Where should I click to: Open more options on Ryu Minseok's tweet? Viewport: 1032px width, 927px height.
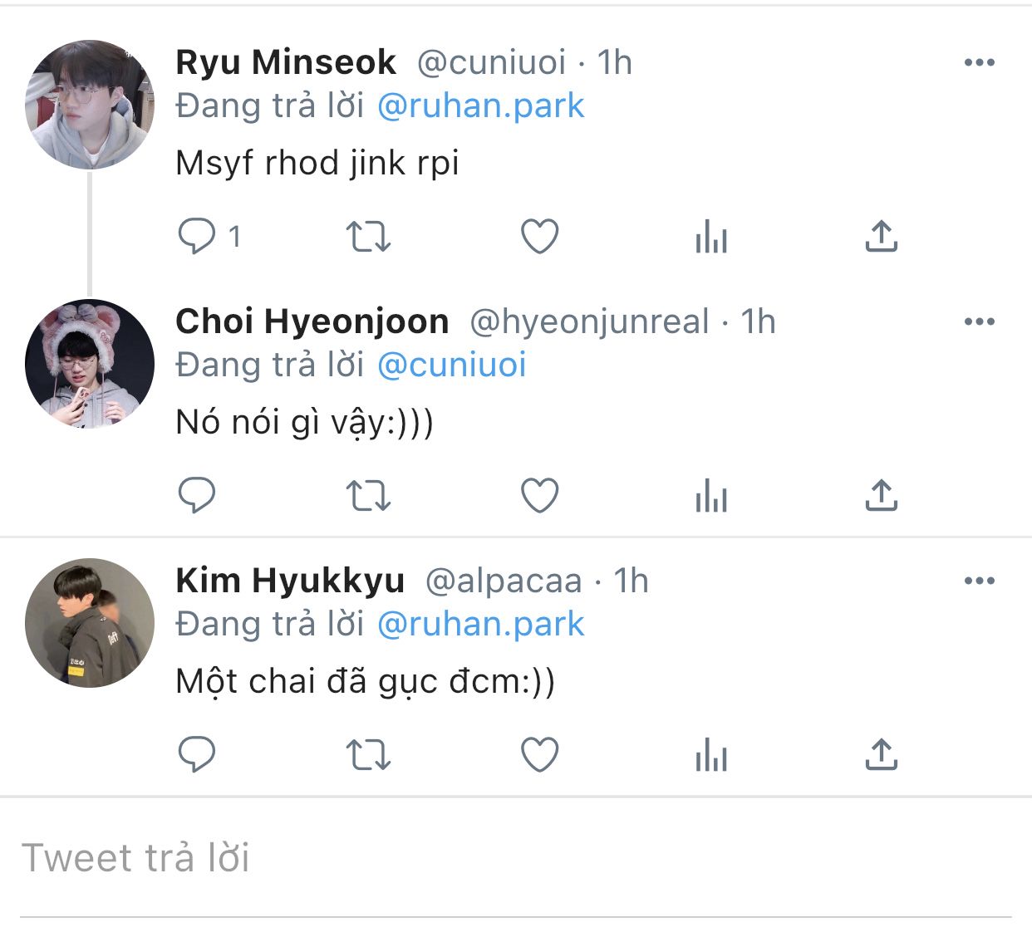[980, 62]
